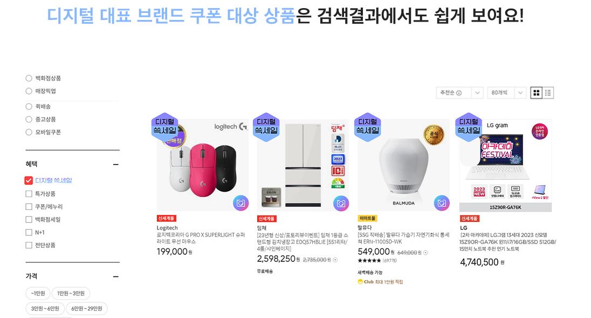The image size is (591, 318).
Task: Switch to list view layout icon
Action: 548,93
